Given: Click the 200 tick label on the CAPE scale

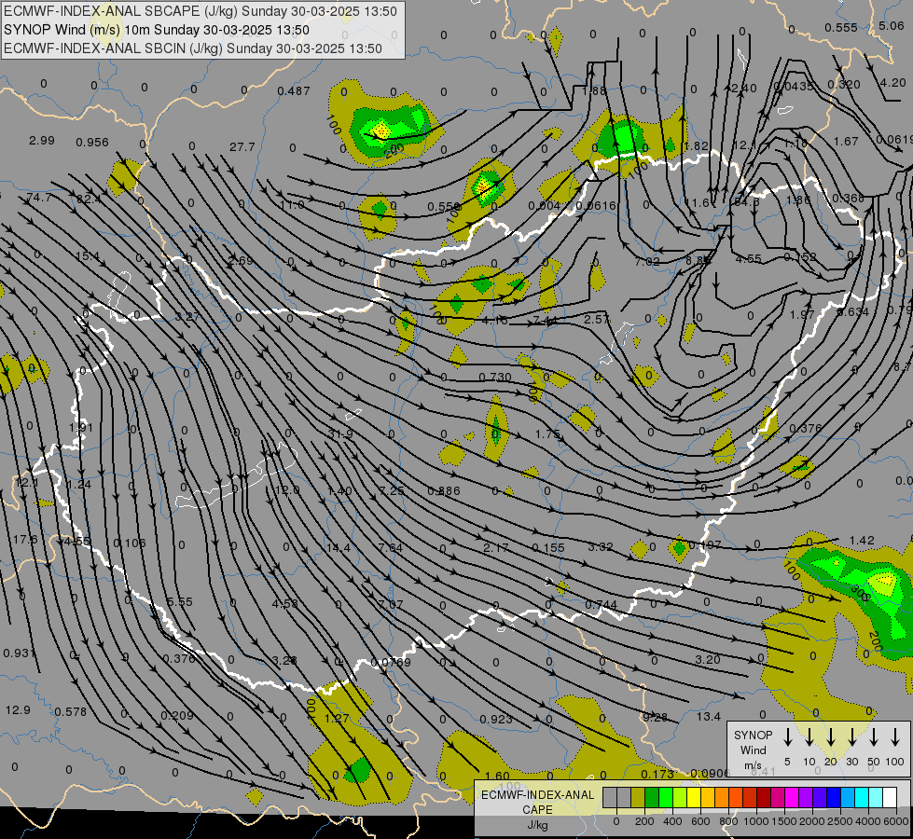Looking at the screenshot, I should (644, 821).
